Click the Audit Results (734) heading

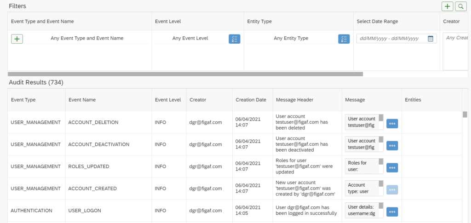[x=36, y=82]
